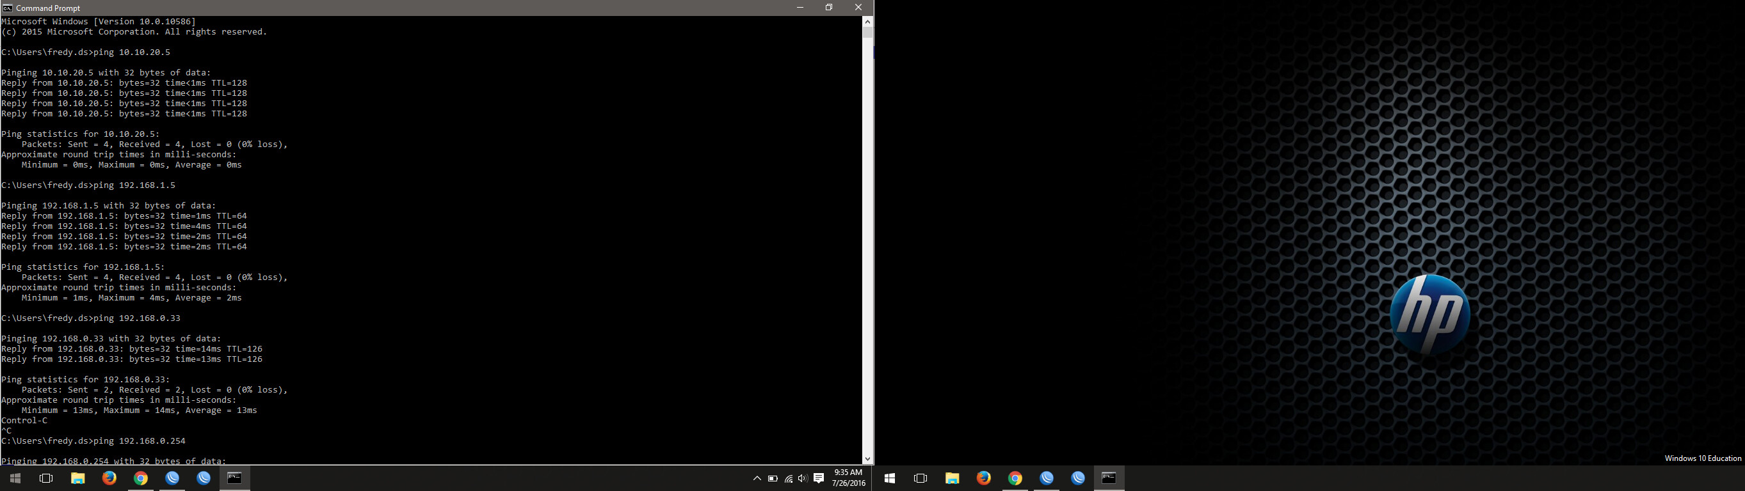
Task: Open Task View on the clock taskbar
Action: pos(47,478)
